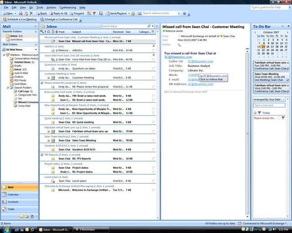Screen dimensions: 292x233
Task: Open the Conferencing menu
Action: [x=68, y=7]
